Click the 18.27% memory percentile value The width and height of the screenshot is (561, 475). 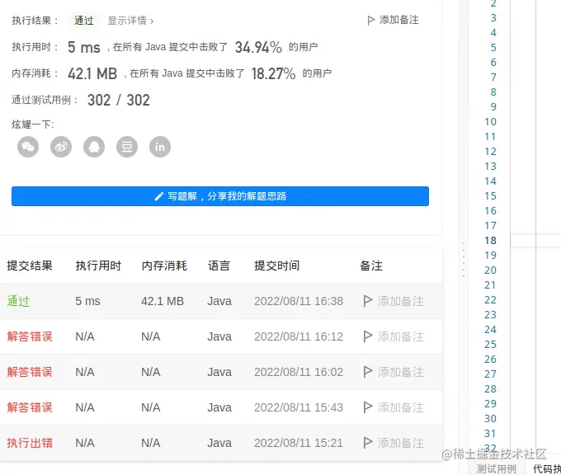[x=273, y=73]
